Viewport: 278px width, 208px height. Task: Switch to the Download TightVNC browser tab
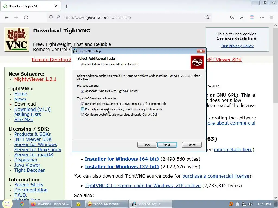(x=30, y=6)
